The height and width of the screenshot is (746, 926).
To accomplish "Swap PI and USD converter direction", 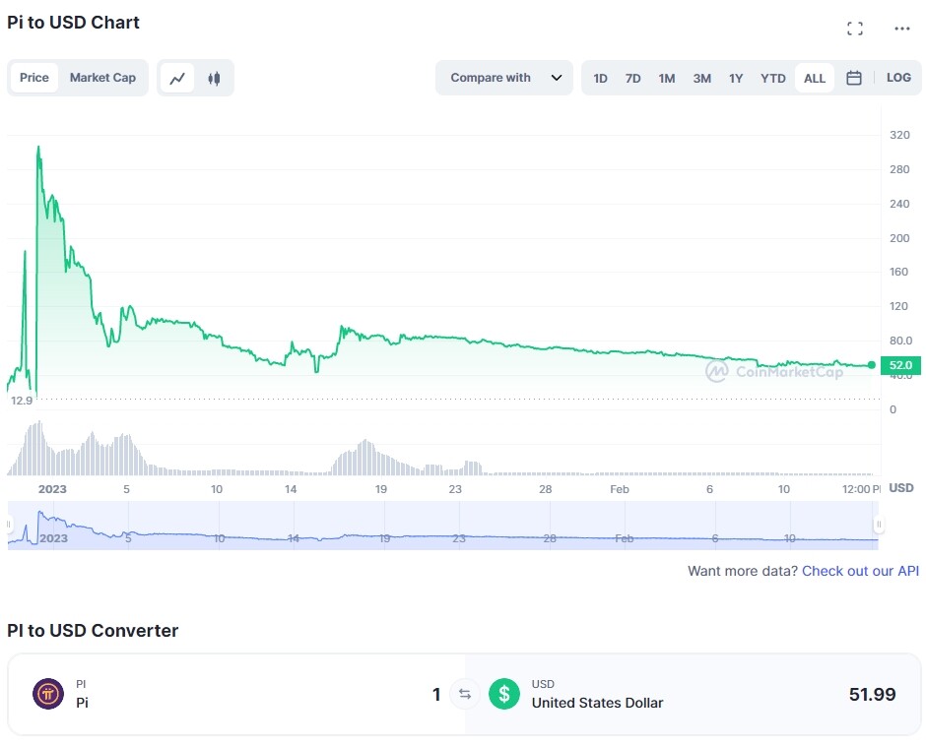I will click(465, 694).
